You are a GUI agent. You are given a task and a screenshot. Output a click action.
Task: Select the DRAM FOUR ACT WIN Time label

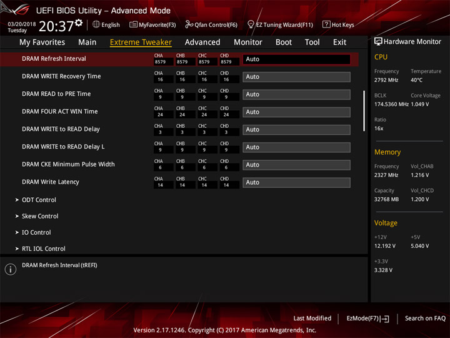click(60, 111)
